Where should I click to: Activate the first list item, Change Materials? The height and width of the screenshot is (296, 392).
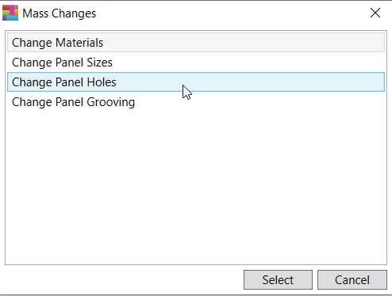click(196, 43)
